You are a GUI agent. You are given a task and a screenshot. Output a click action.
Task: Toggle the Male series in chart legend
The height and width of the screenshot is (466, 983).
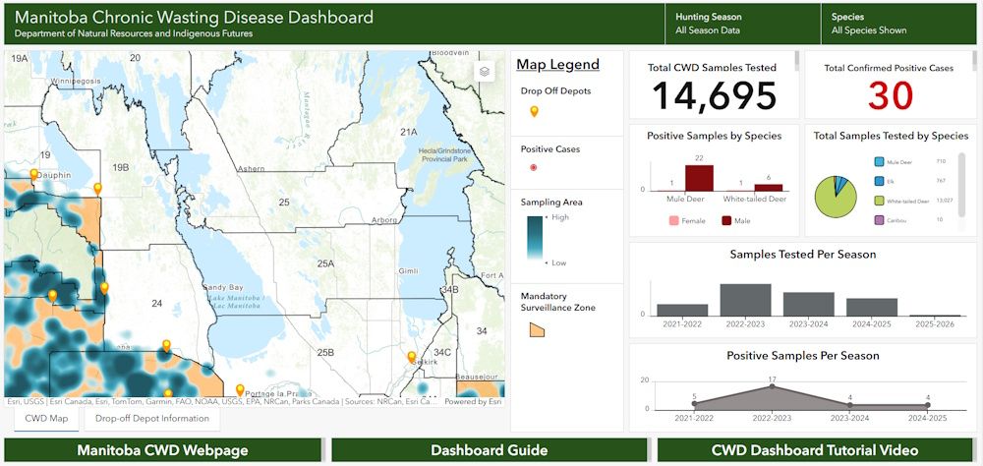click(x=735, y=221)
